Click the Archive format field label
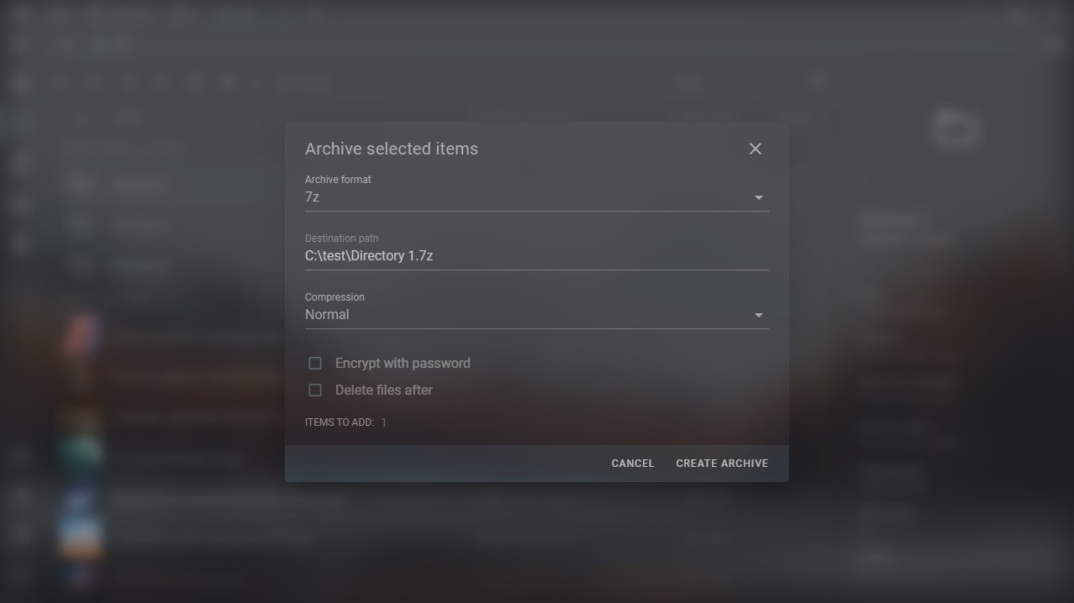 338,180
